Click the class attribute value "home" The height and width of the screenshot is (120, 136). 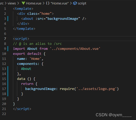[46, 14]
